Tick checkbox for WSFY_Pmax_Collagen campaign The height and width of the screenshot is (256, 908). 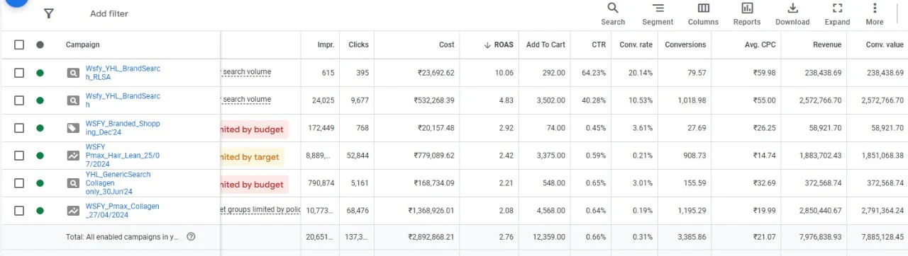pos(19,211)
